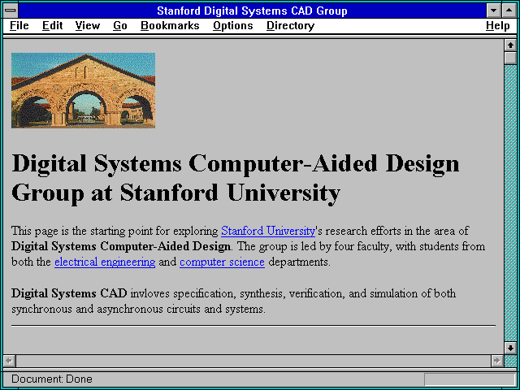Open the View menu

click(x=88, y=26)
